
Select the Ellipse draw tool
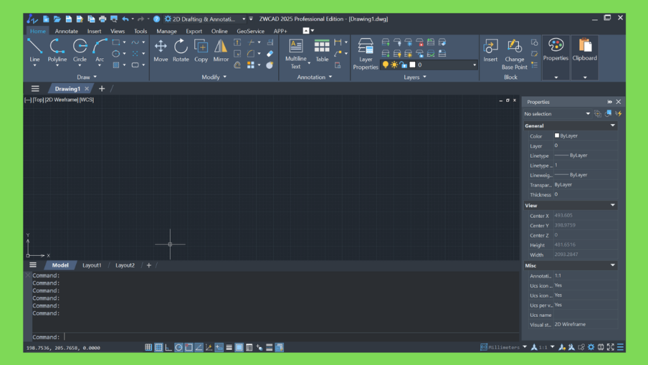[x=116, y=53]
